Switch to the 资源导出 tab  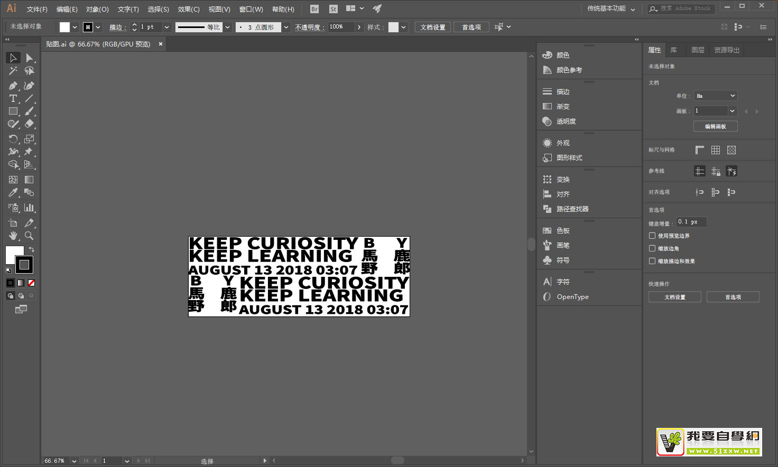[x=727, y=50]
